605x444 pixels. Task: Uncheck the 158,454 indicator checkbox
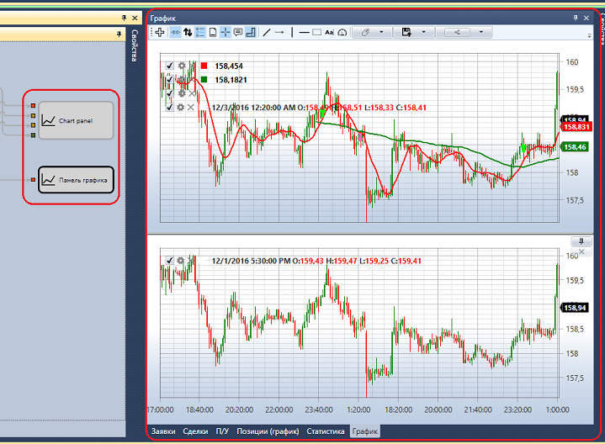pos(169,66)
